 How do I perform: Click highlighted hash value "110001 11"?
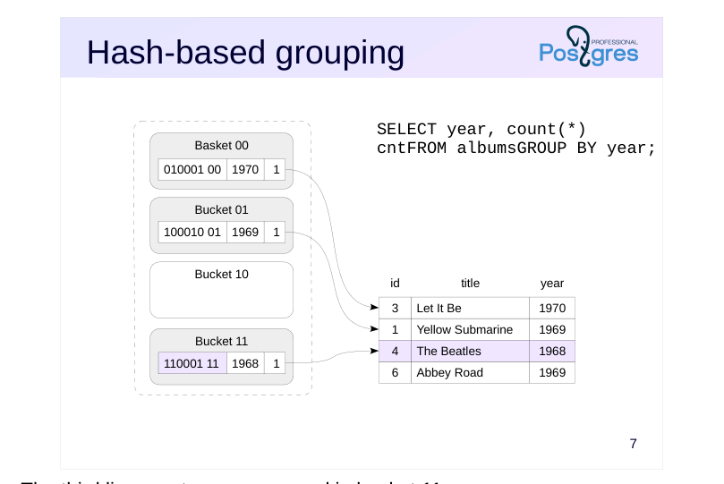192,363
